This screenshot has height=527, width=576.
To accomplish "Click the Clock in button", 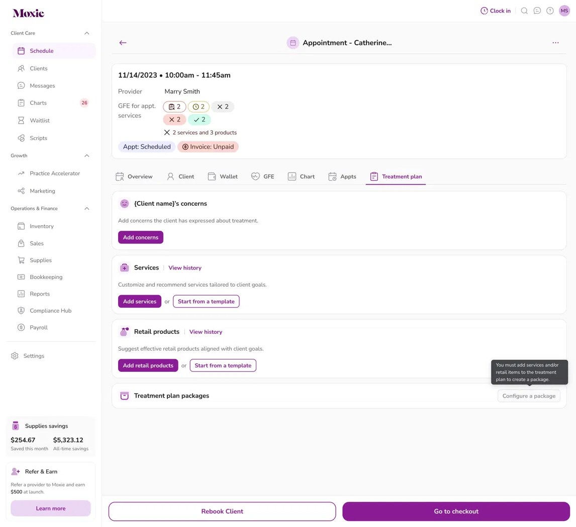I will pos(496,11).
